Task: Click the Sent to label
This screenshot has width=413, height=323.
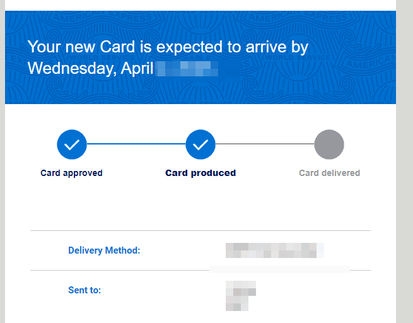Action: [x=84, y=290]
